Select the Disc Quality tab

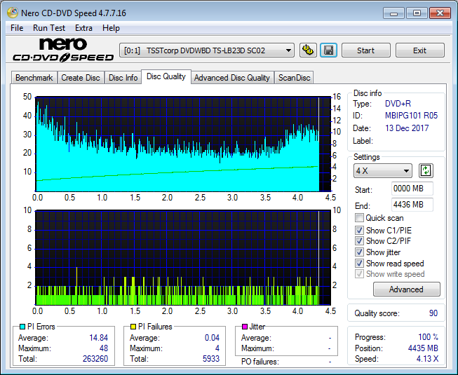pyautogui.click(x=166, y=76)
